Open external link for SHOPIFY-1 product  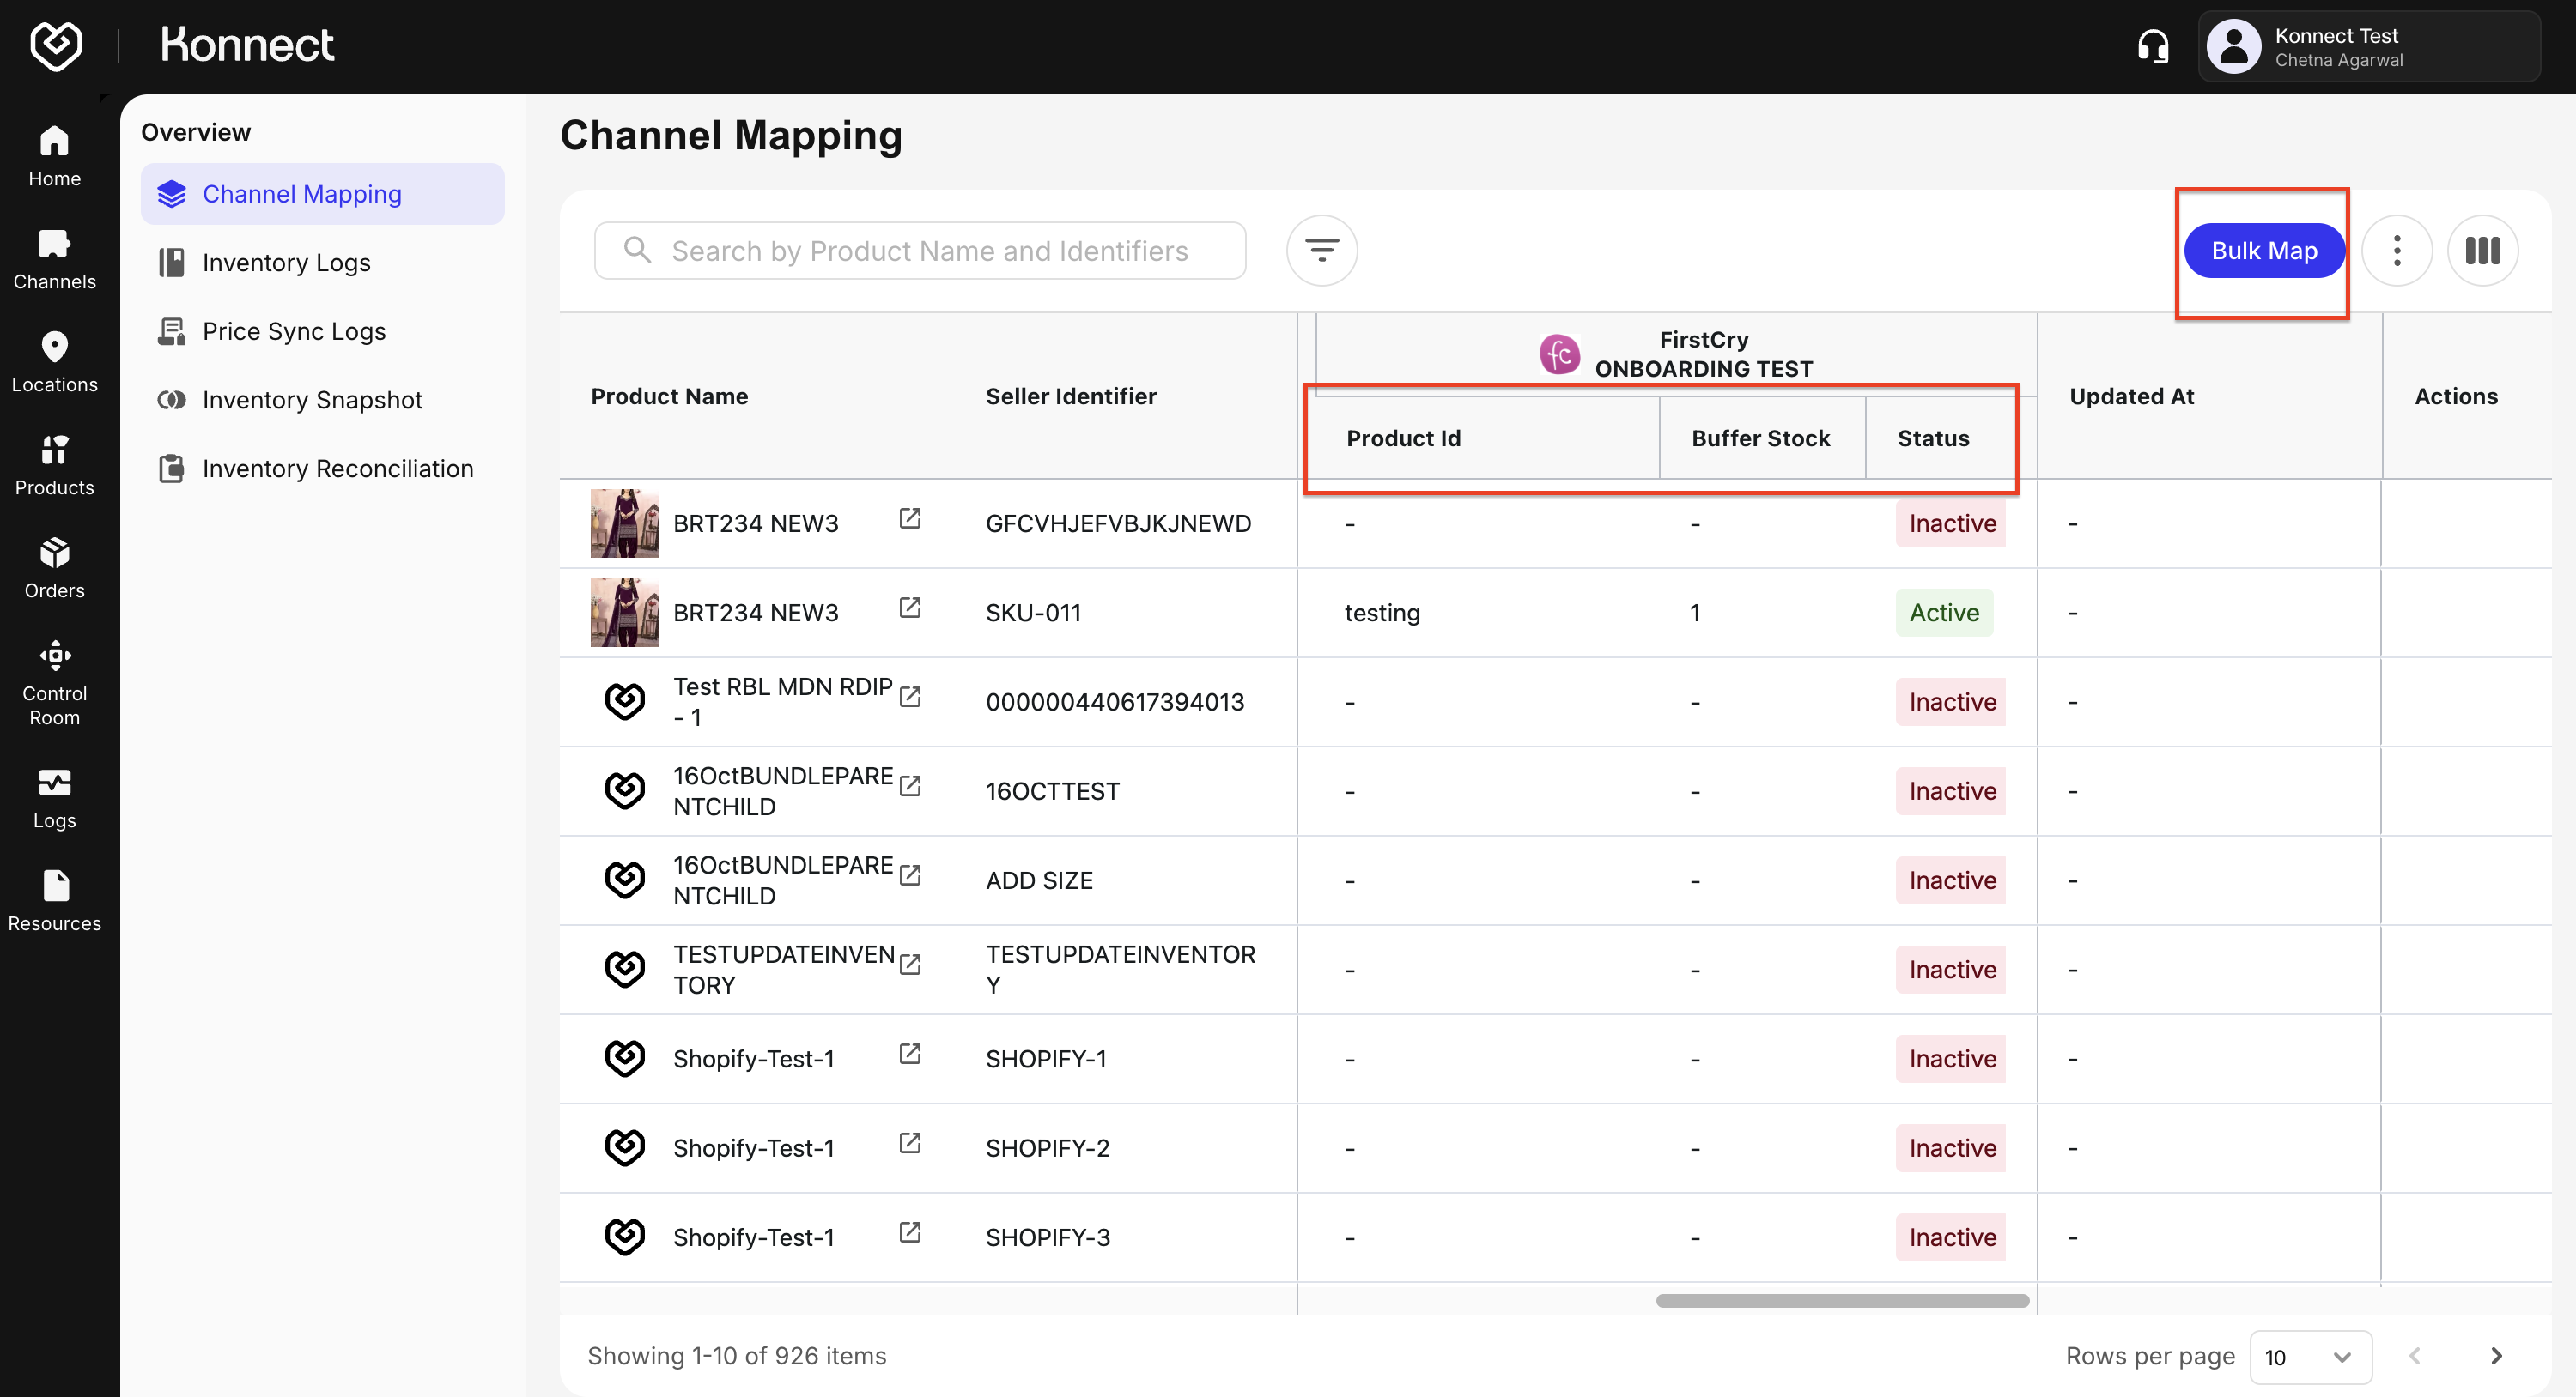click(909, 1053)
